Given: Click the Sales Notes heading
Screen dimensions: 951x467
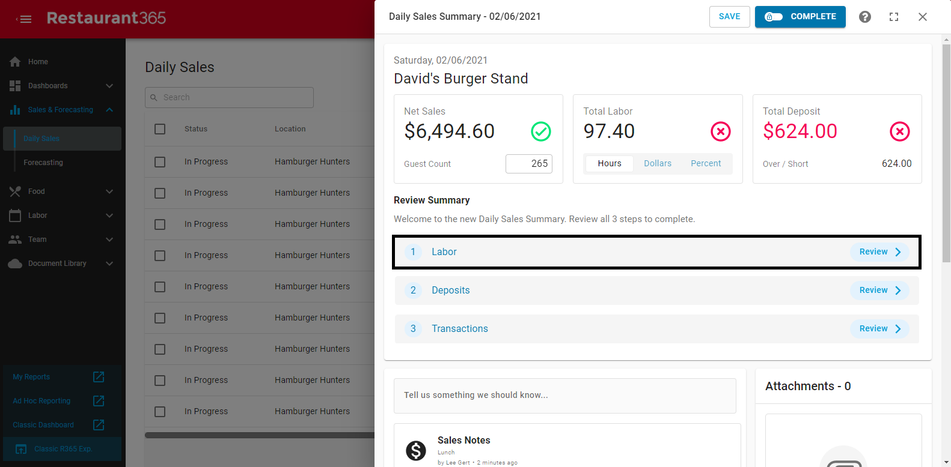Looking at the screenshot, I should (x=464, y=441).
